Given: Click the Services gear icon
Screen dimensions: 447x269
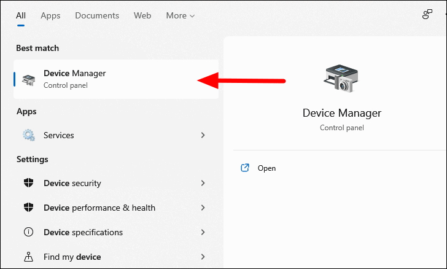Looking at the screenshot, I should (29, 135).
